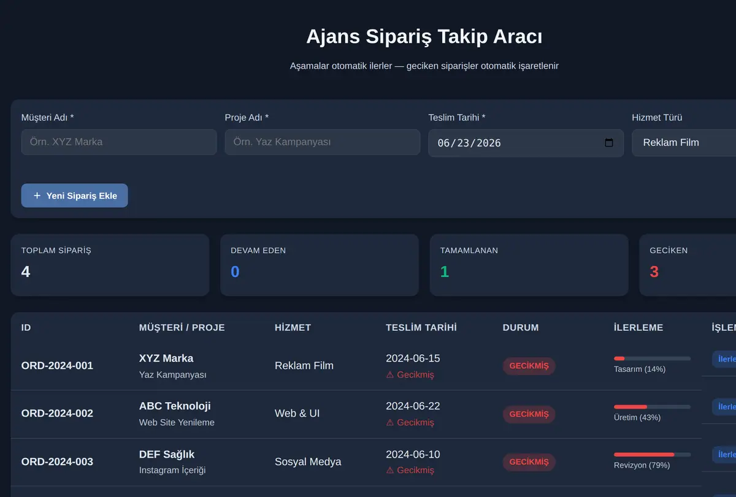
Task: Click İlerlet button for ORD-2024-002
Action: pyautogui.click(x=724, y=407)
